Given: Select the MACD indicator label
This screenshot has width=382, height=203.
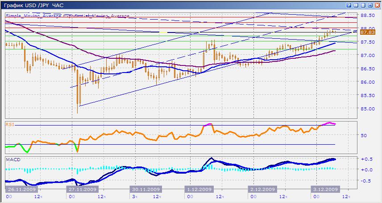Looking at the screenshot, I should 12,159.
